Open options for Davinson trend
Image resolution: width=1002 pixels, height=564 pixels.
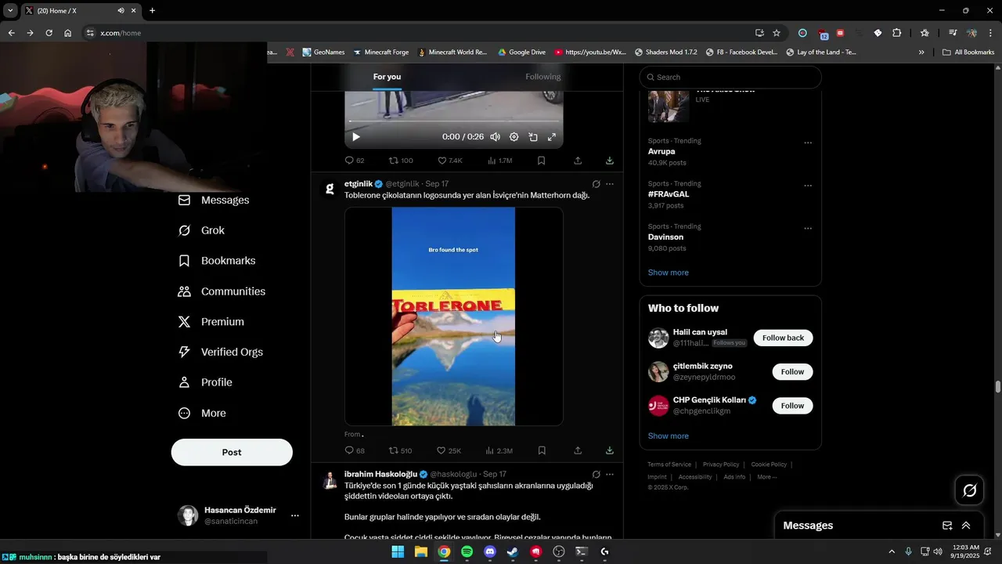pyautogui.click(x=808, y=228)
